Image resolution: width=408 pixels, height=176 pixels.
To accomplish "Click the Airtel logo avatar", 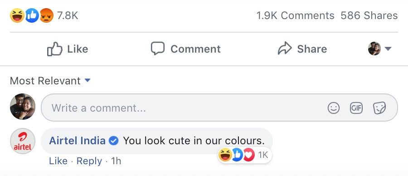I will [x=23, y=141].
